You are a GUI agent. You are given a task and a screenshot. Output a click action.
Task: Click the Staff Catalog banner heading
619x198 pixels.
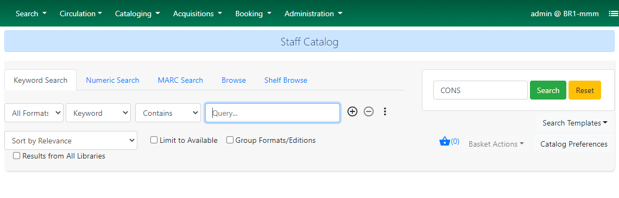(309, 41)
